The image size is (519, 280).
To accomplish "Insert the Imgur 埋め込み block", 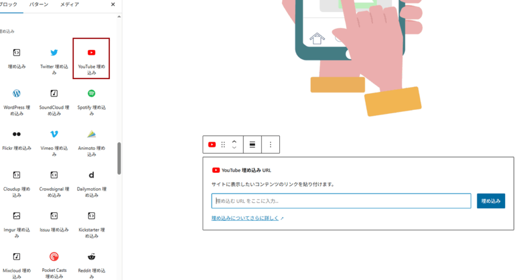I will point(17,224).
